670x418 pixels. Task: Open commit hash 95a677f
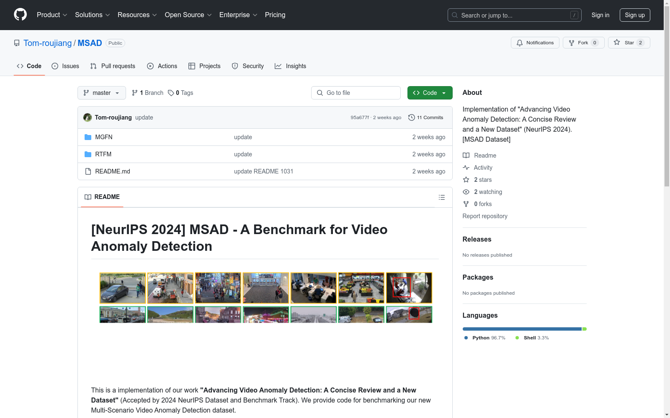360,117
